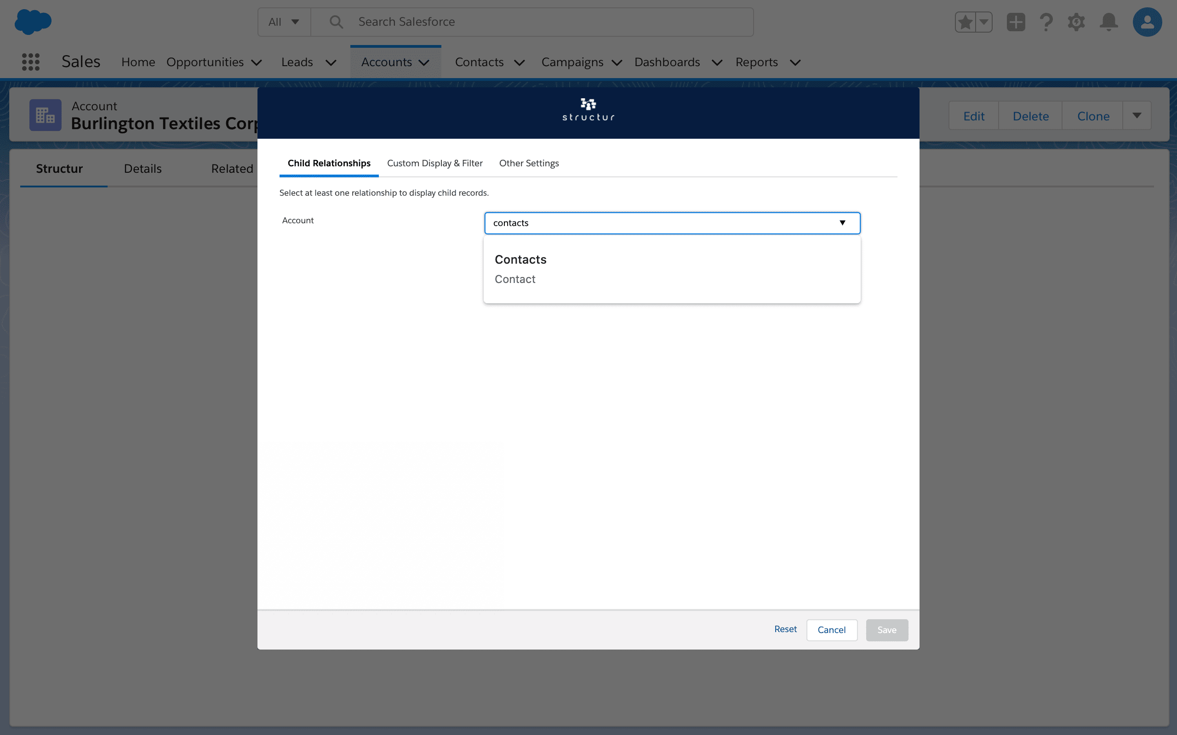
Task: Click the search magnifier icon
Action: pyautogui.click(x=336, y=22)
